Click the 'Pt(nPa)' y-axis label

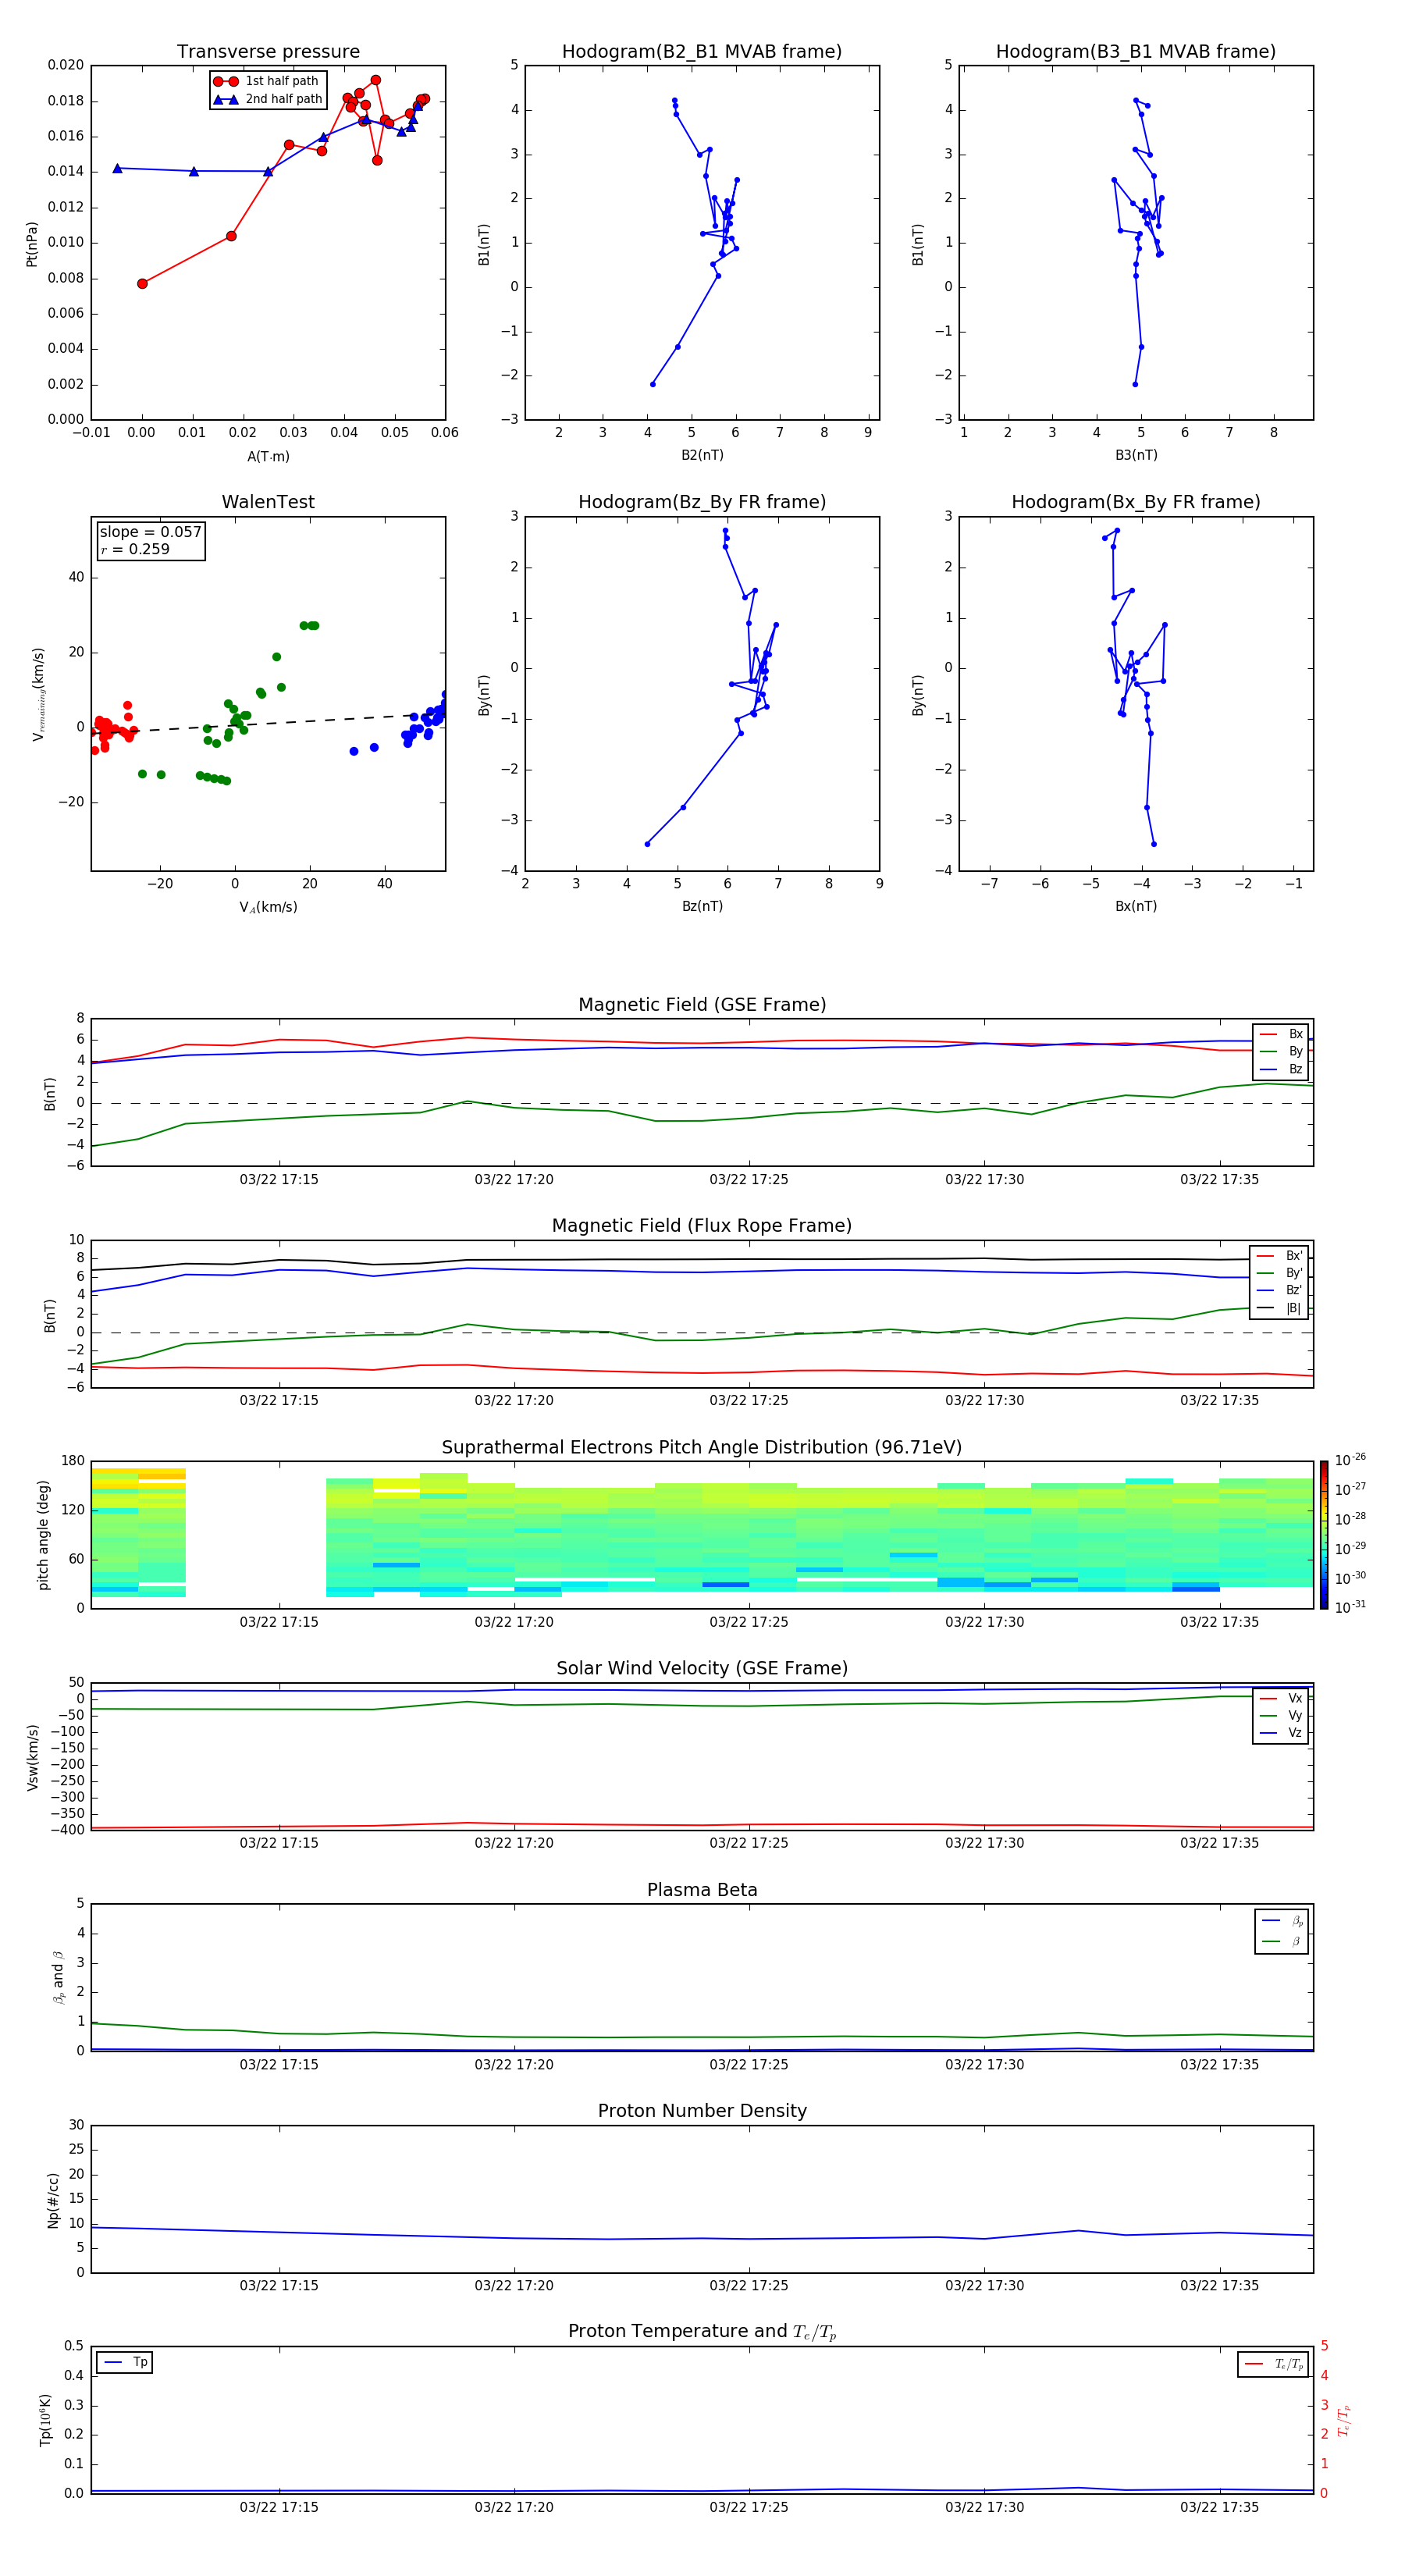(x=32, y=243)
